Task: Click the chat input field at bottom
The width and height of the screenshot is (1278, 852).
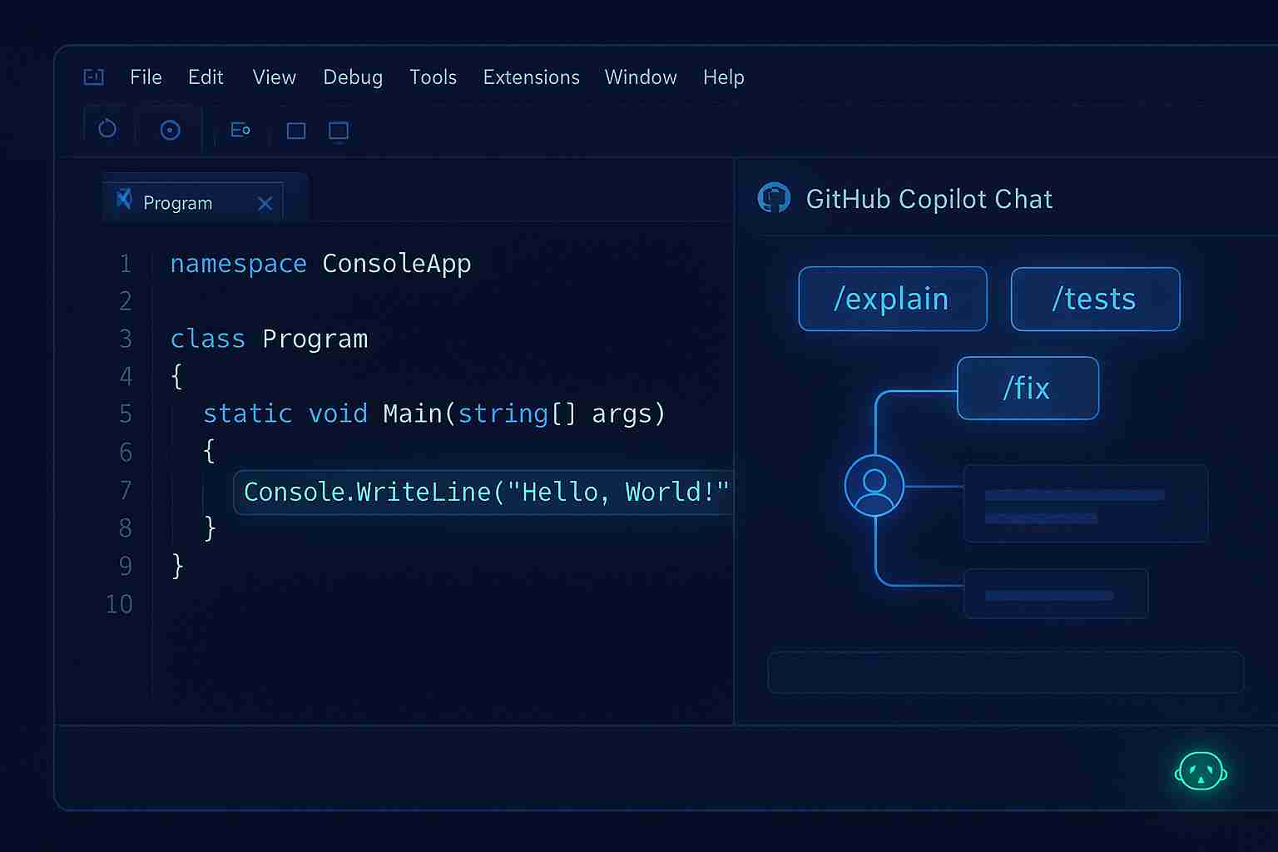Action: pyautogui.click(x=1005, y=672)
